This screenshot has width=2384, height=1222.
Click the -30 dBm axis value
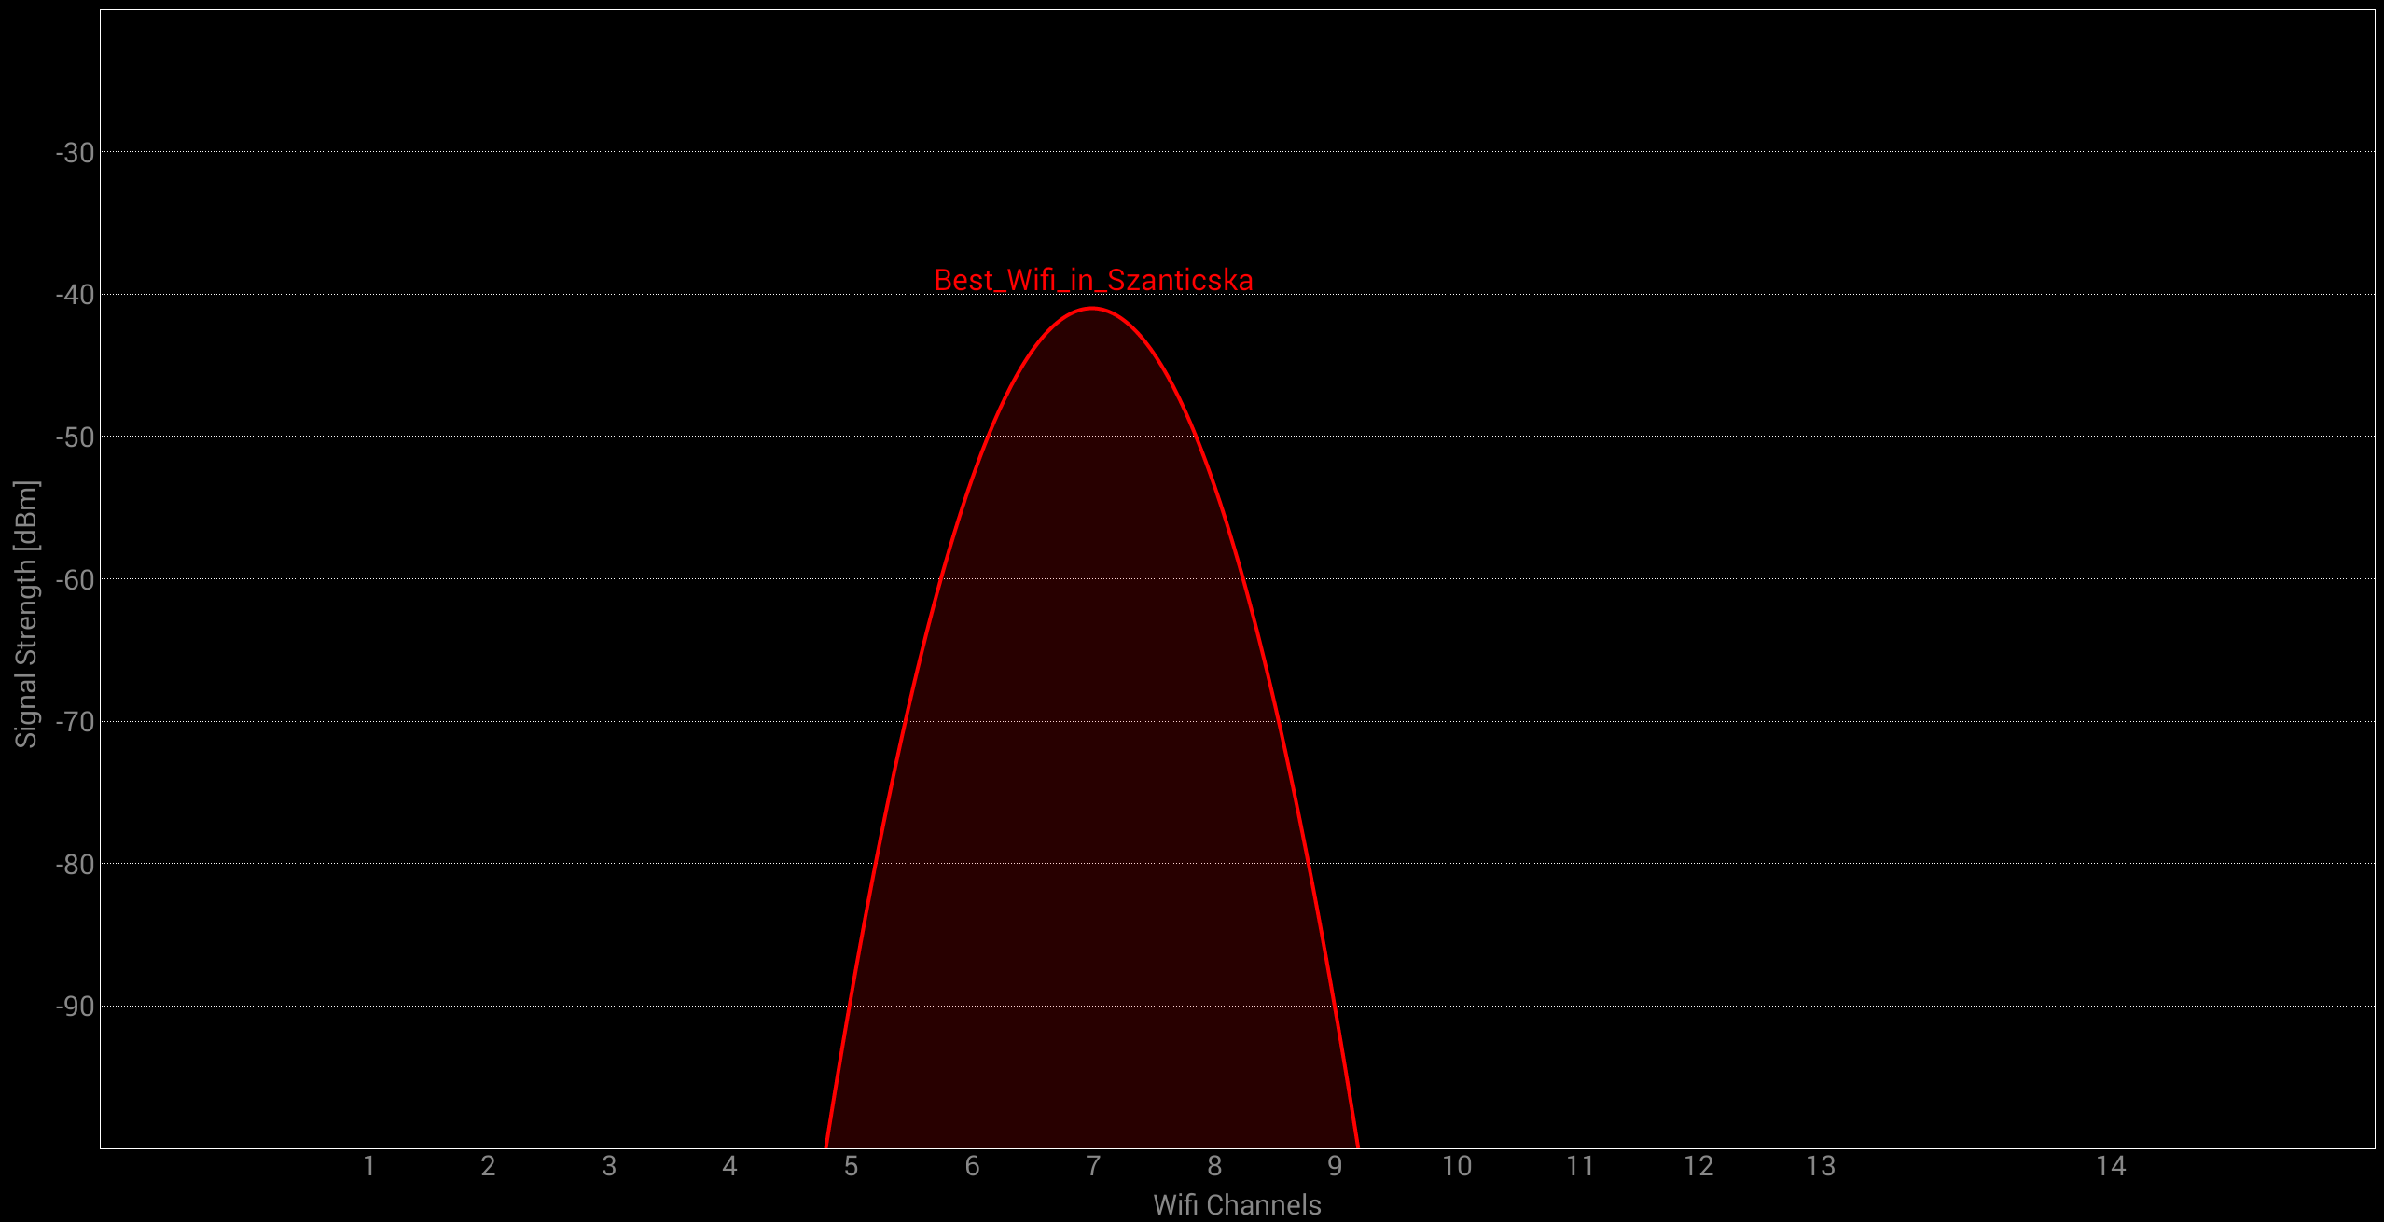click(75, 153)
